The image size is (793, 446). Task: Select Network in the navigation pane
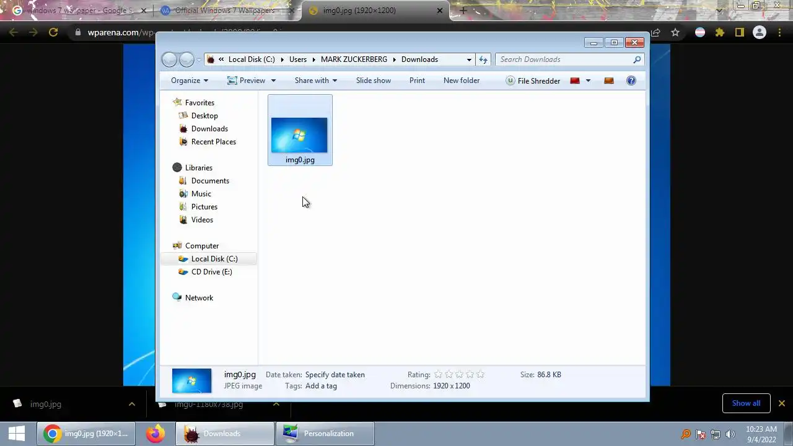pos(199,298)
